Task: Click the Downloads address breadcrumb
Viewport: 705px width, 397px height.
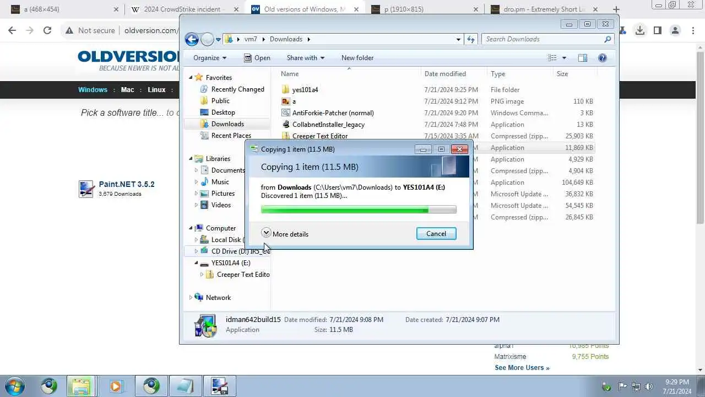Action: point(286,39)
